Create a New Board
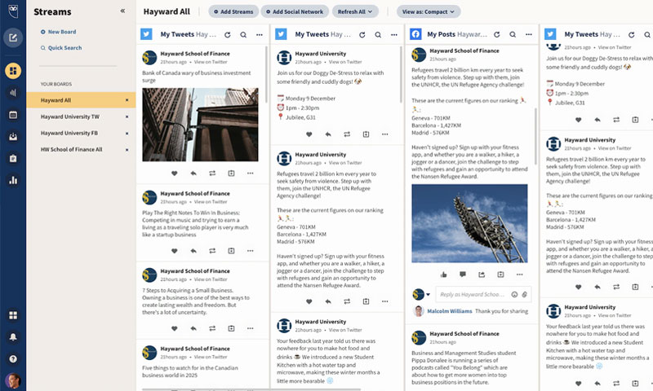653x391 pixels. pyautogui.click(x=58, y=32)
